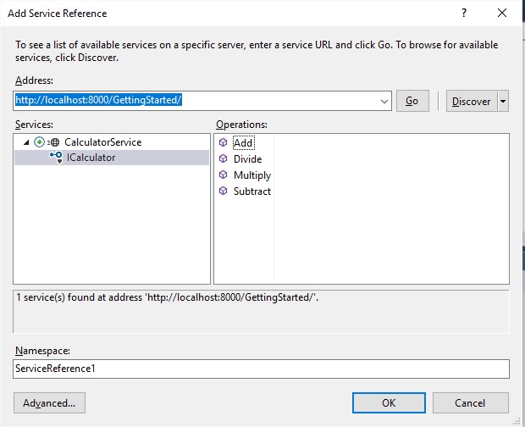The width and height of the screenshot is (525, 427).
Task: Click the Discover button
Action: 471,101
